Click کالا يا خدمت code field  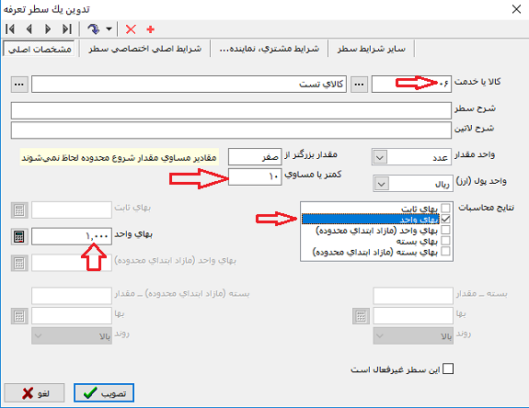(x=411, y=85)
